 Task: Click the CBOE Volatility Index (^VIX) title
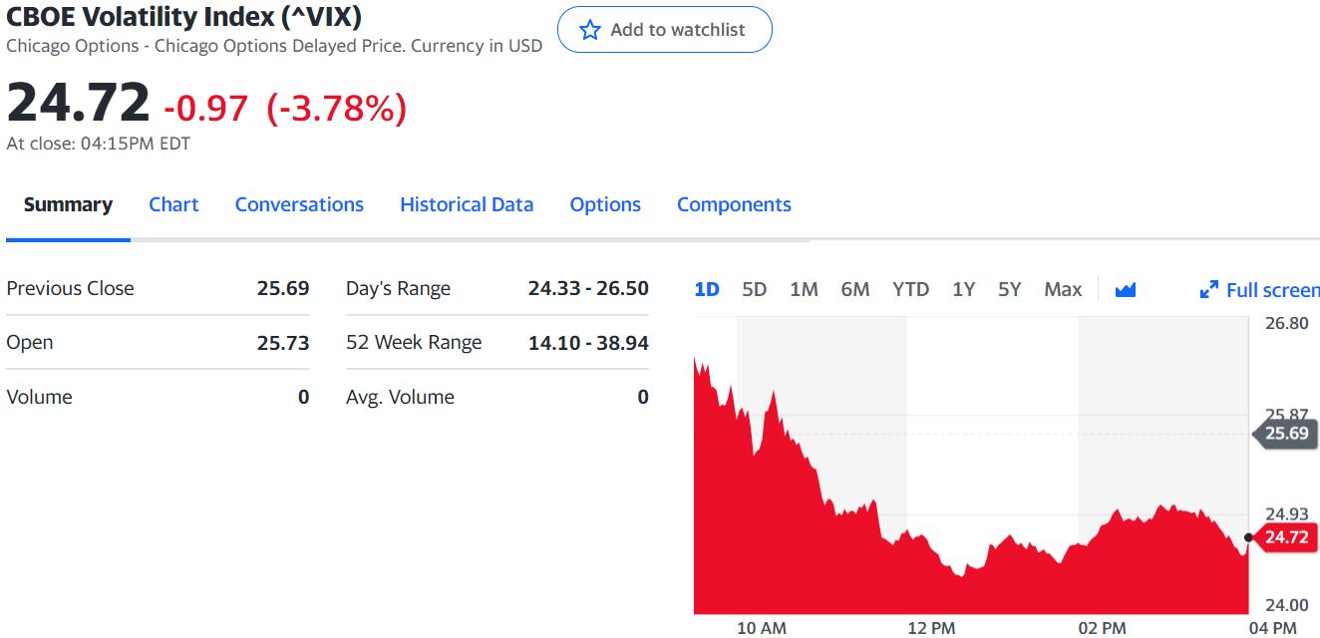click(183, 17)
